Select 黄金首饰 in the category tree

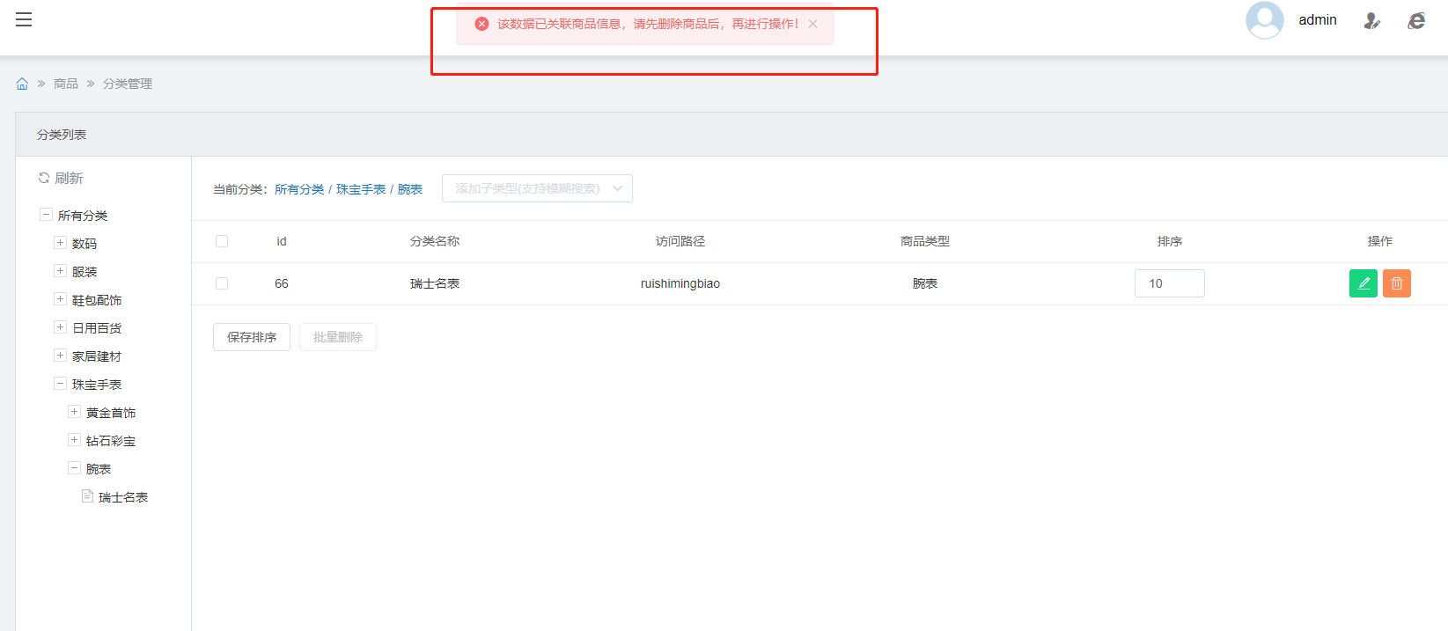tap(111, 413)
